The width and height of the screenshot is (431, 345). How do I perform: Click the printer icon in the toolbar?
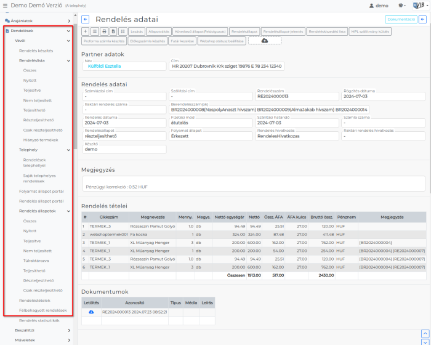coord(104,31)
